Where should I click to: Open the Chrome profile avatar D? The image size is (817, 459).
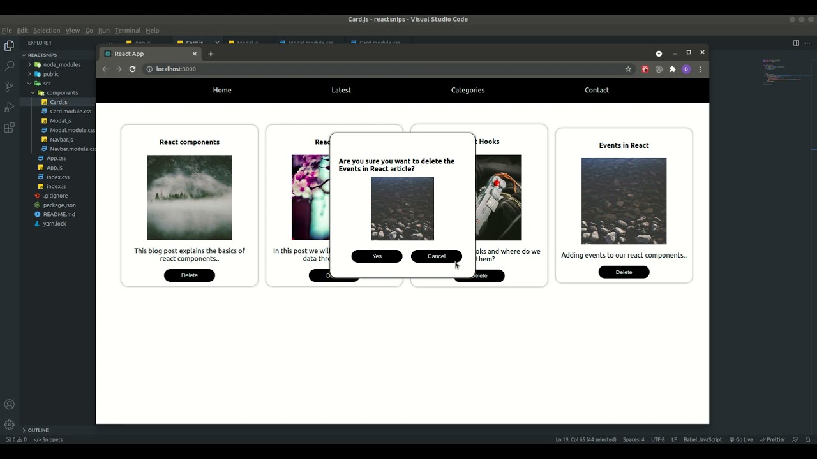click(x=686, y=69)
